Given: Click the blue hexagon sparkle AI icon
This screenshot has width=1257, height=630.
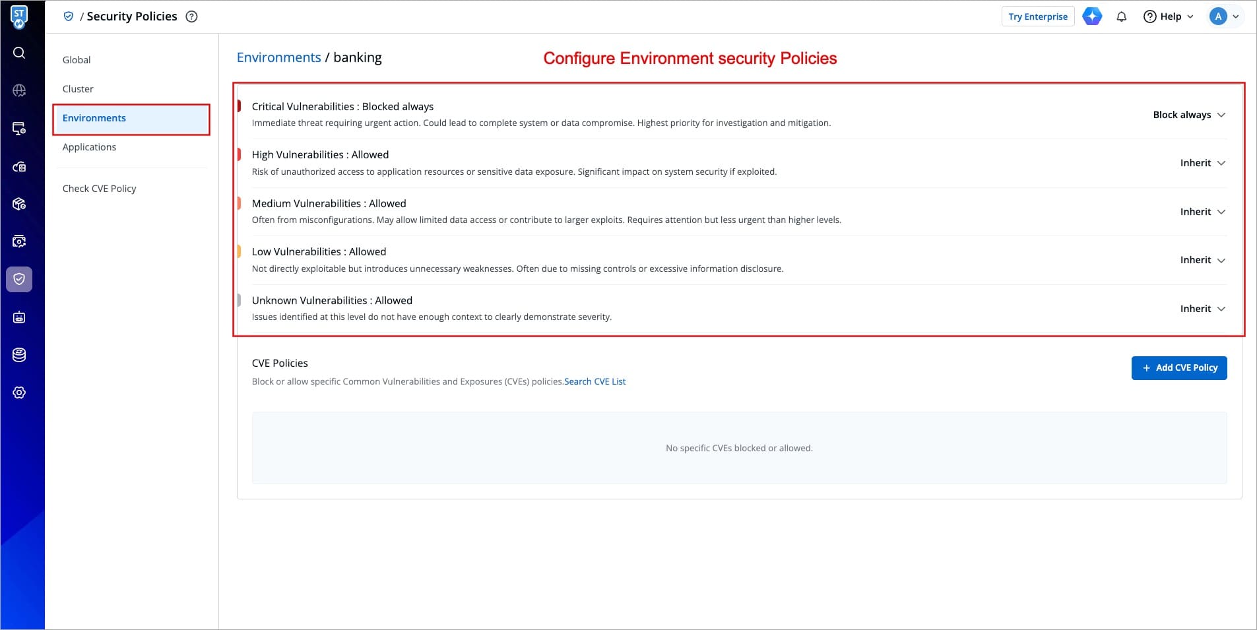Looking at the screenshot, I should [x=1092, y=16].
